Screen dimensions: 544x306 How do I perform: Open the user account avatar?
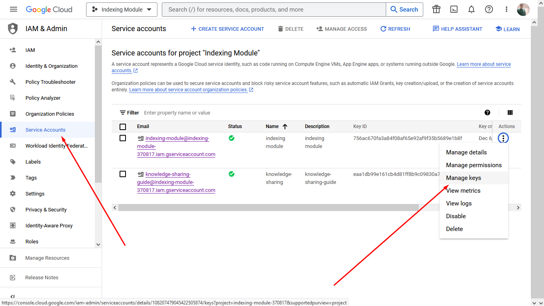(x=523, y=10)
